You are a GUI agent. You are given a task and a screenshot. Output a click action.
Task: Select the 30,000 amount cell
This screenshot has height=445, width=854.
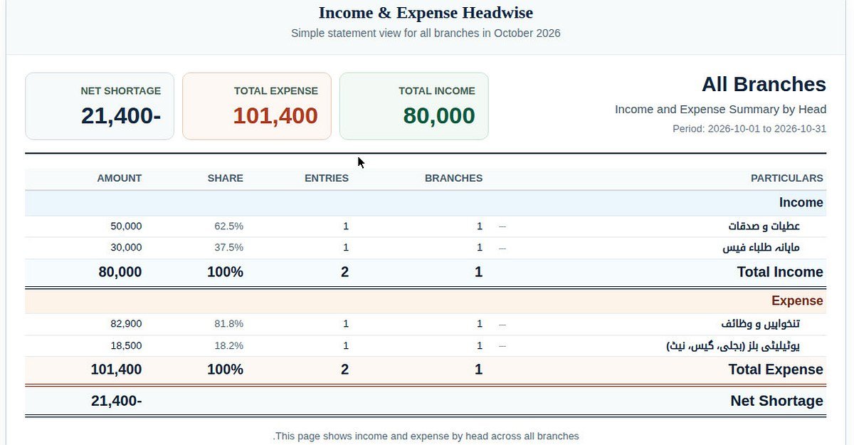click(x=127, y=248)
